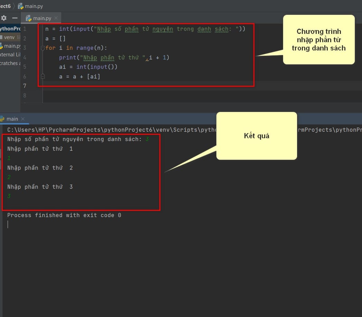Open the project settings gear icon

tap(4, 18)
